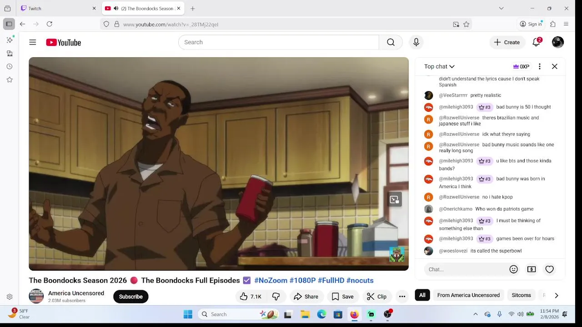This screenshot has width=582, height=327.
Task: Open File Explorer from taskbar
Action: [x=305, y=314]
